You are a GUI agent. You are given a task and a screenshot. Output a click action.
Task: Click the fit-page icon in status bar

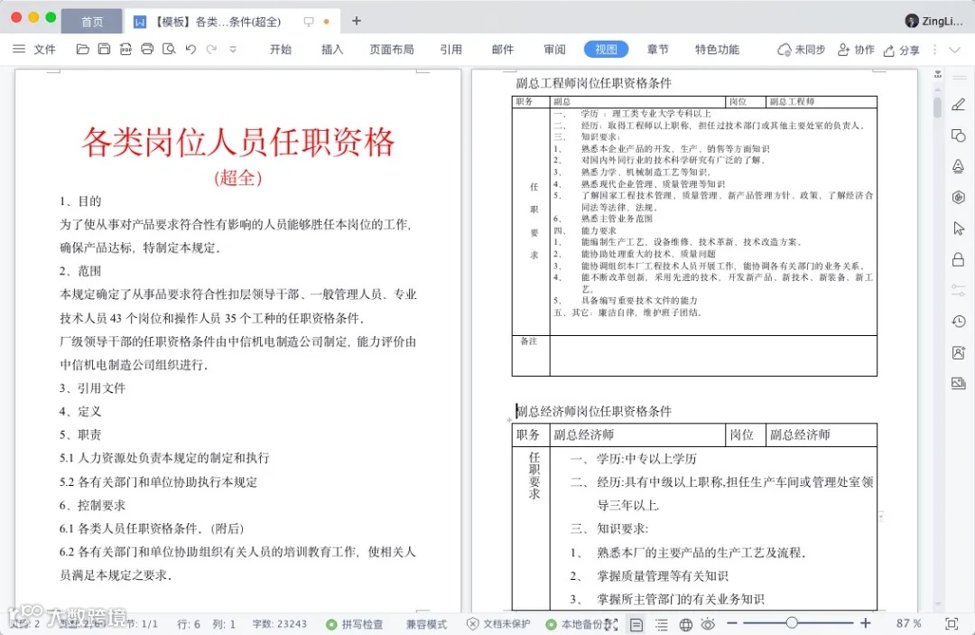coord(952,623)
